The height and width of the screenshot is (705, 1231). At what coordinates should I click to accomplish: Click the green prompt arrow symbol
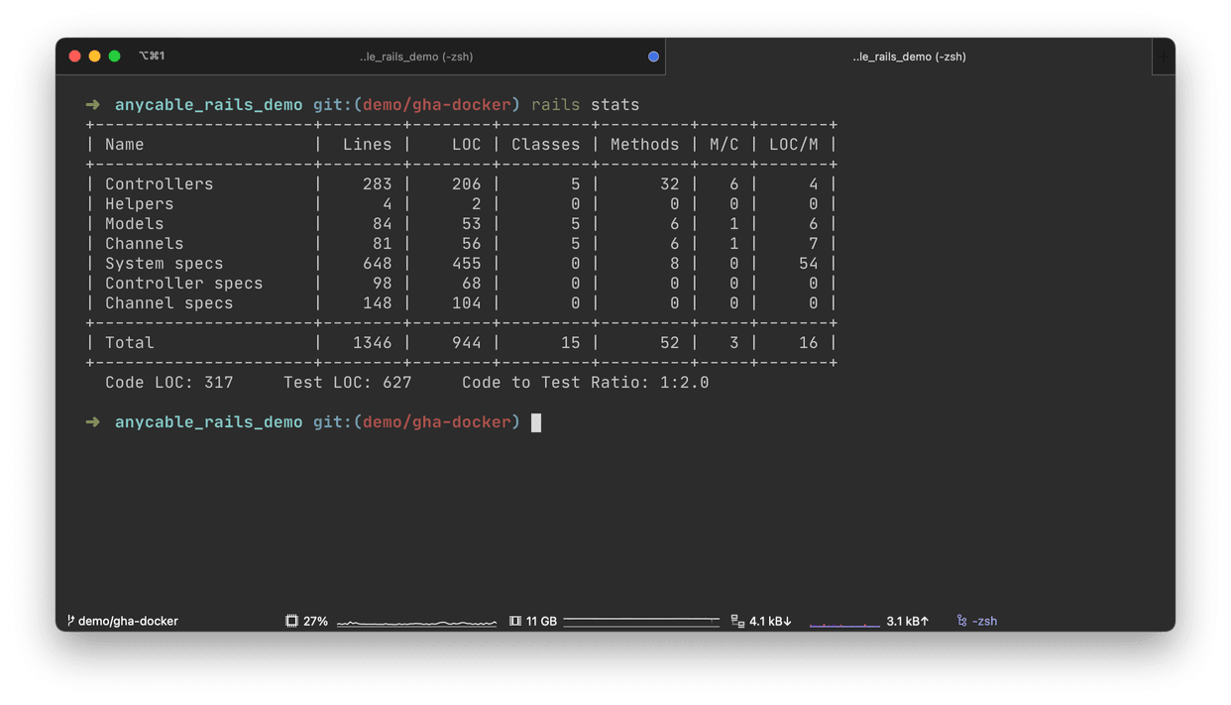tap(93, 103)
